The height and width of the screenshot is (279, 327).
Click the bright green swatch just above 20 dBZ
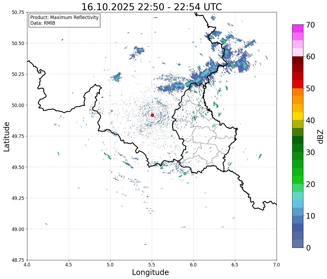pyautogui.click(x=298, y=180)
